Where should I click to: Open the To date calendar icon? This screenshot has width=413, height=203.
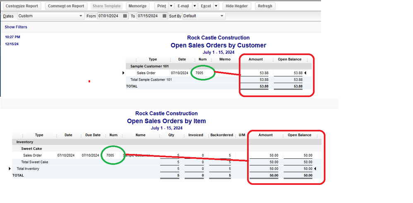tap(165, 16)
